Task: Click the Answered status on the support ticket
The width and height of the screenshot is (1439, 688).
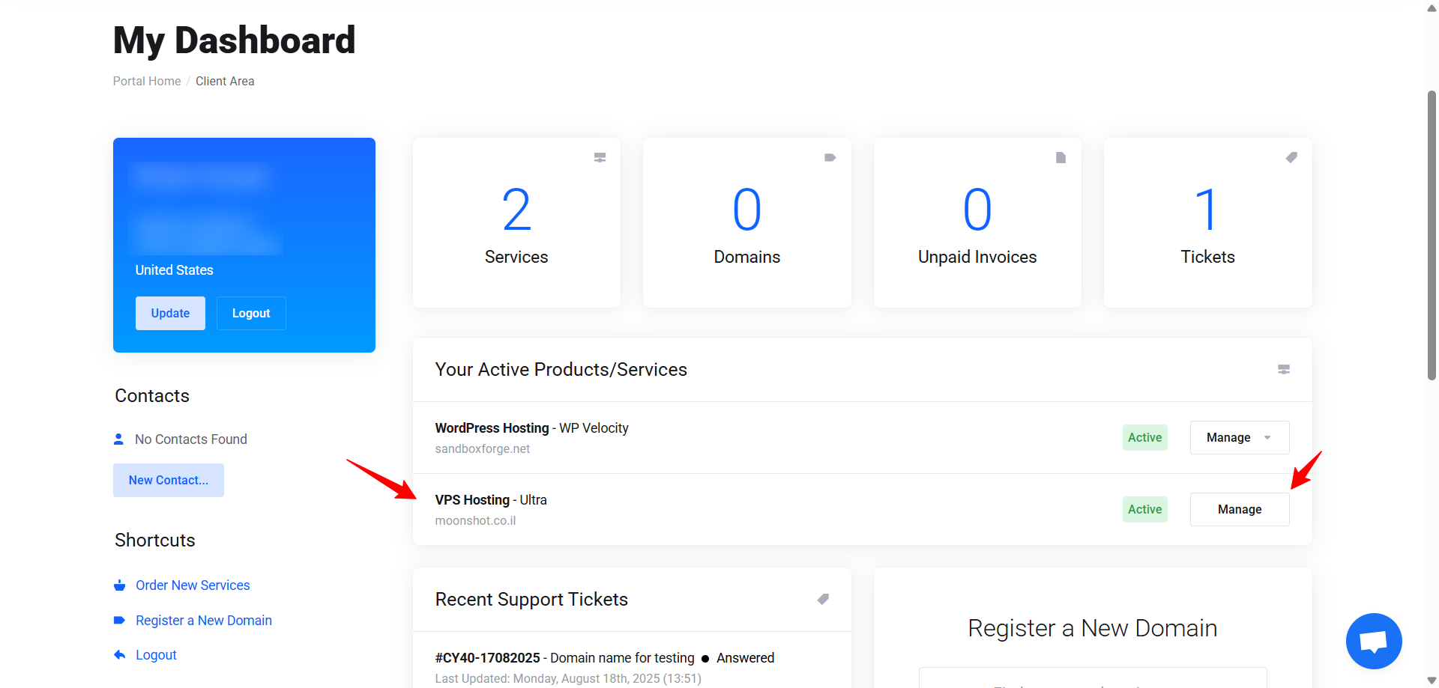Action: (x=745, y=657)
